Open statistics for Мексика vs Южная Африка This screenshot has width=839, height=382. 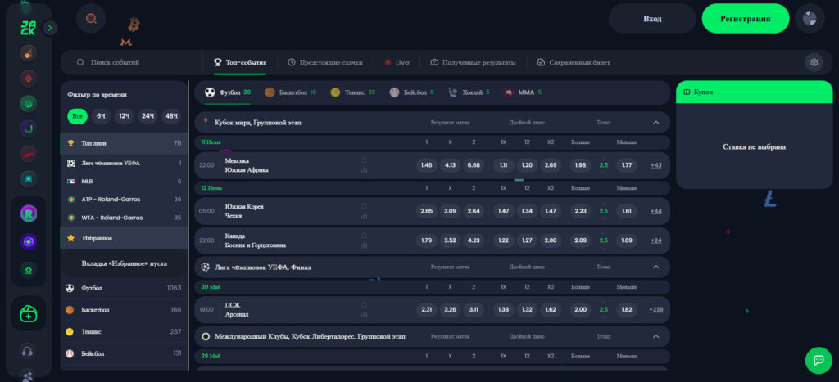point(364,170)
